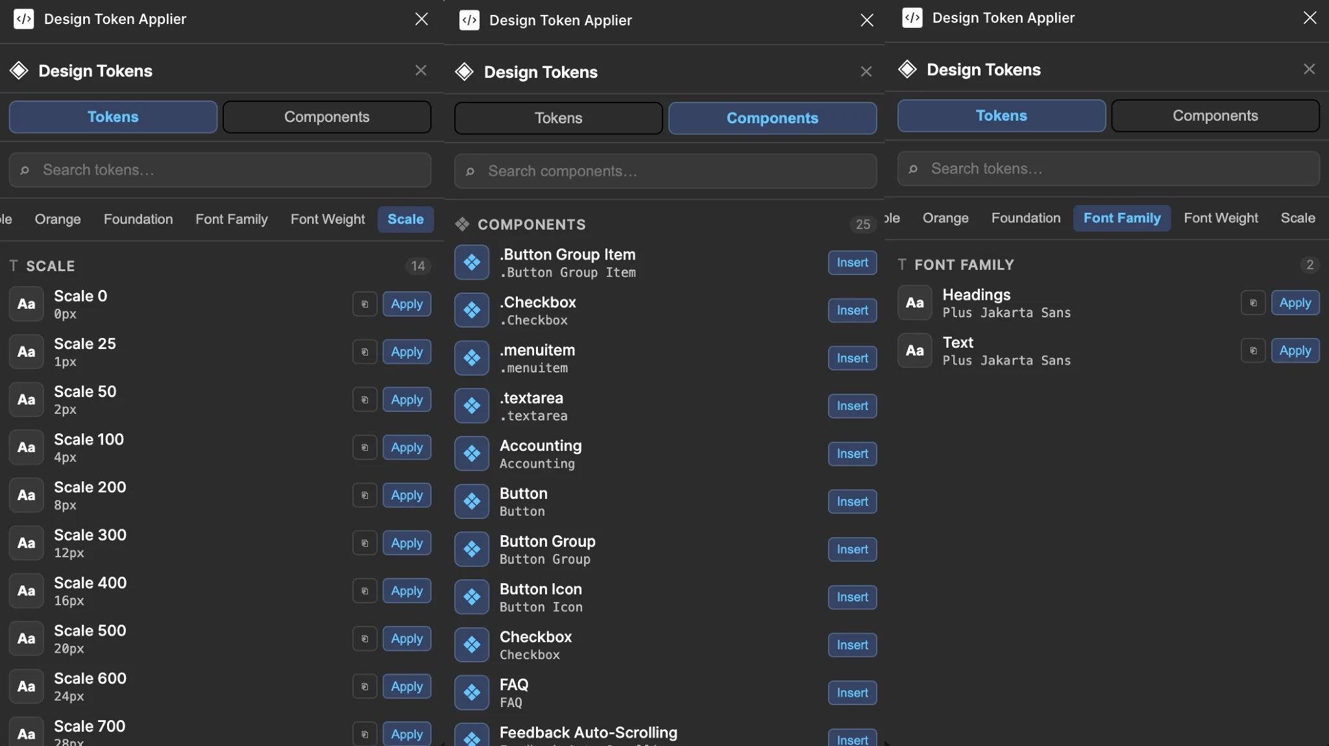Screen dimensions: 1329x746
Task: Click the .Checkbox component icon
Action: tap(472, 311)
